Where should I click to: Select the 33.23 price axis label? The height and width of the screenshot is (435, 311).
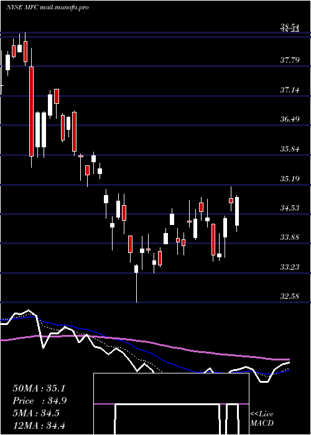click(x=290, y=267)
